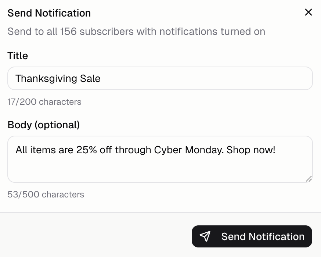This screenshot has width=321, height=257.
Task: Click the 17/200 characters counter
Action: 44,102
